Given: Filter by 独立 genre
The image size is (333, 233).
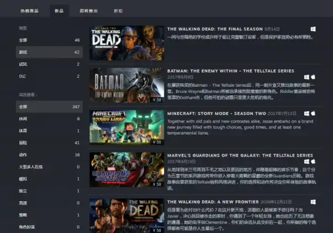Looking at the screenshot, I should point(49,191).
